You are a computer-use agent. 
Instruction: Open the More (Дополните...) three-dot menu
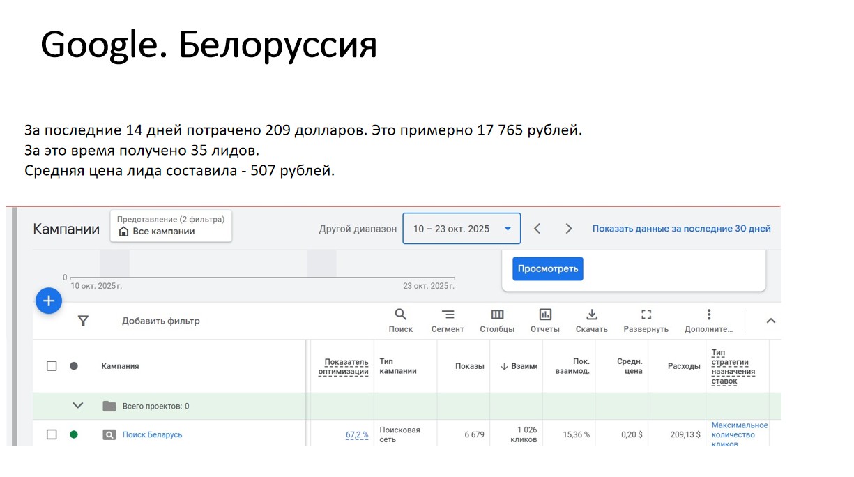point(708,315)
